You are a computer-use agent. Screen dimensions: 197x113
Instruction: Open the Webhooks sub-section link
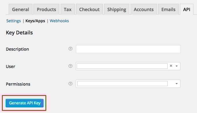tap(59, 21)
